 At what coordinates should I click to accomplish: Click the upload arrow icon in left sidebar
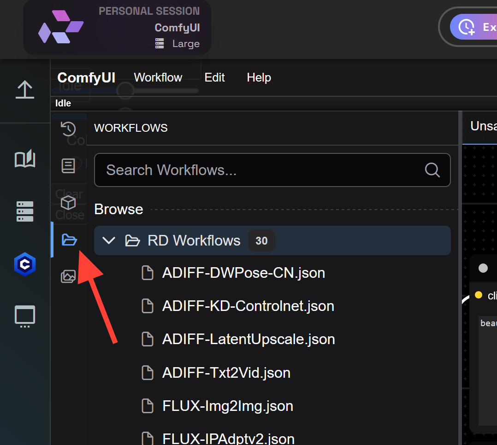25,89
